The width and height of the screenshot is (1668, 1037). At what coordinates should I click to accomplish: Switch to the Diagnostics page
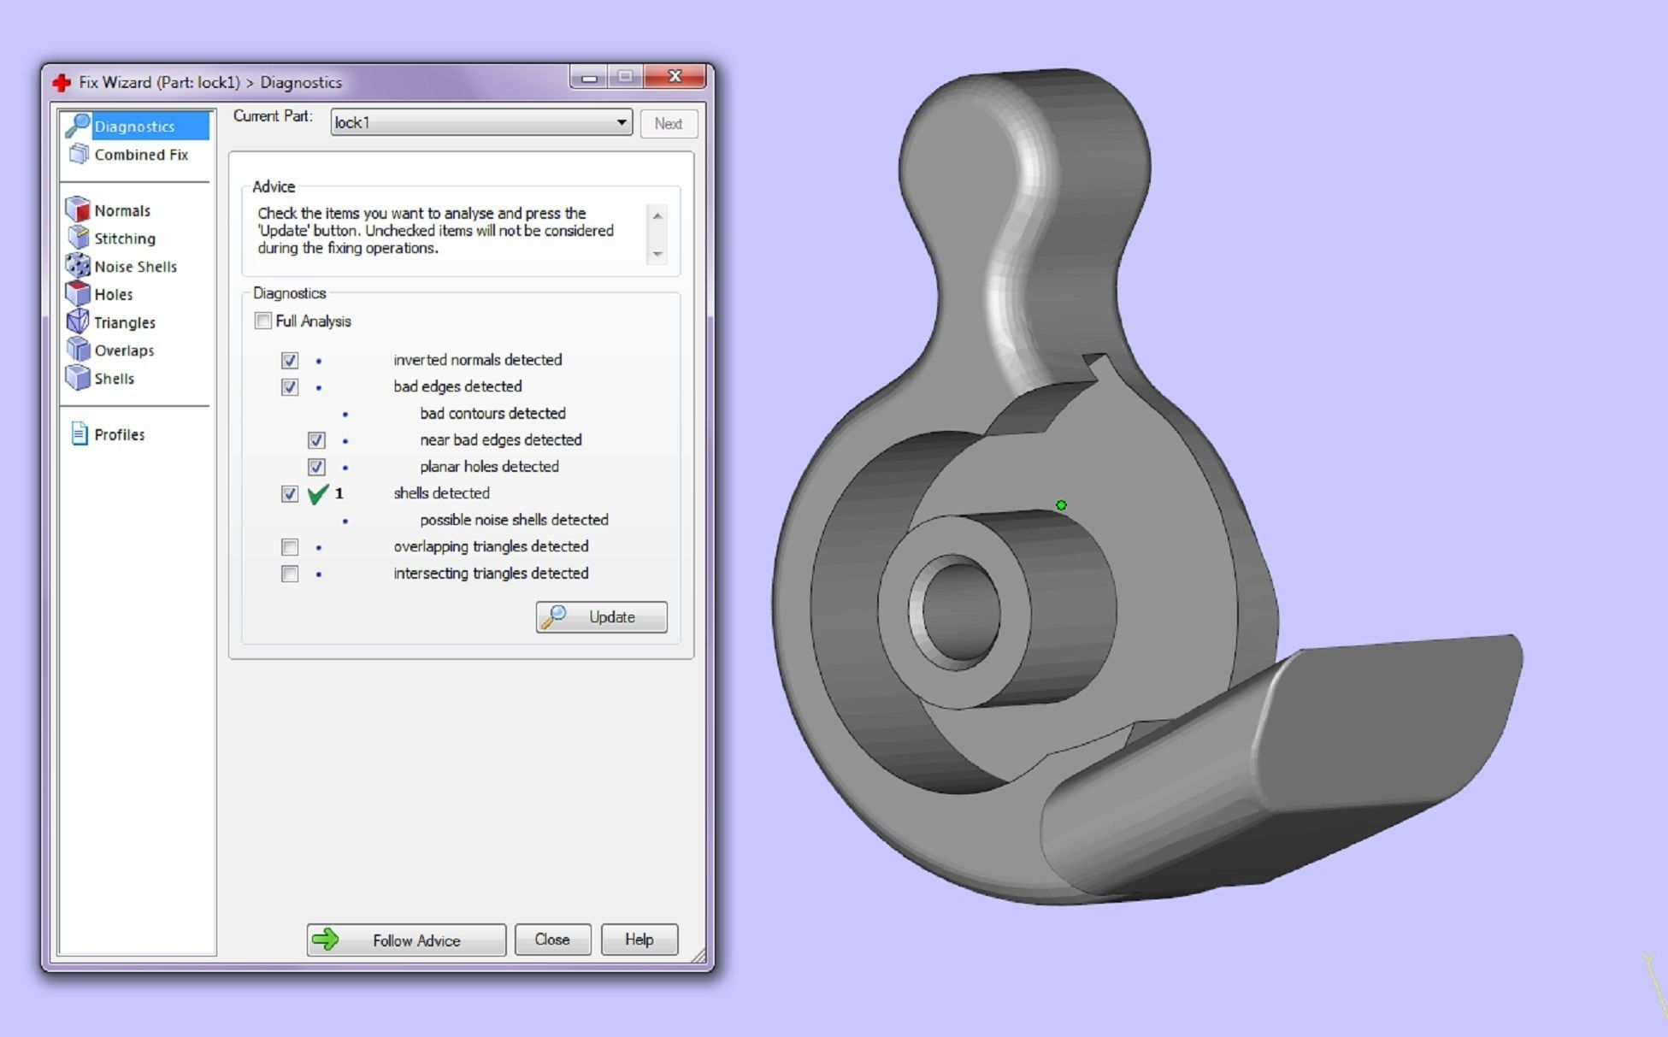[x=134, y=127]
